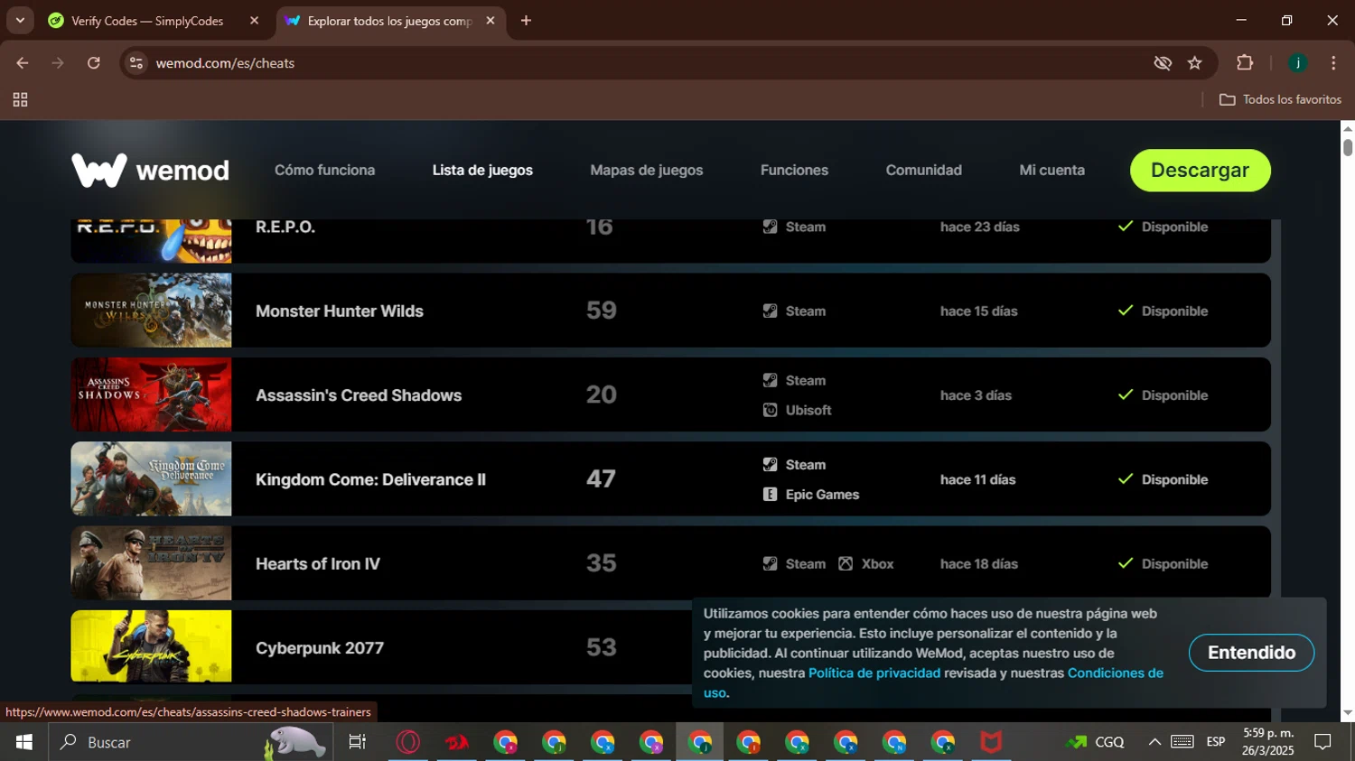This screenshot has height=761, width=1355.
Task: Accept cookies with Entendido button
Action: (x=1251, y=653)
